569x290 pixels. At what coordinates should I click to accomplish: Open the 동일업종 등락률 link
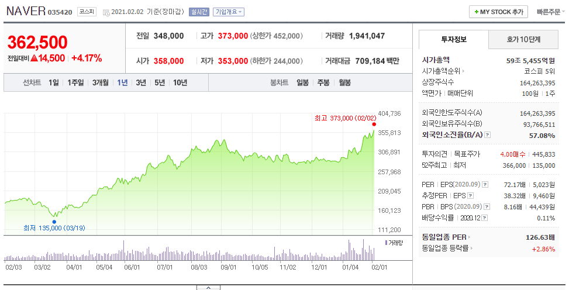point(447,248)
